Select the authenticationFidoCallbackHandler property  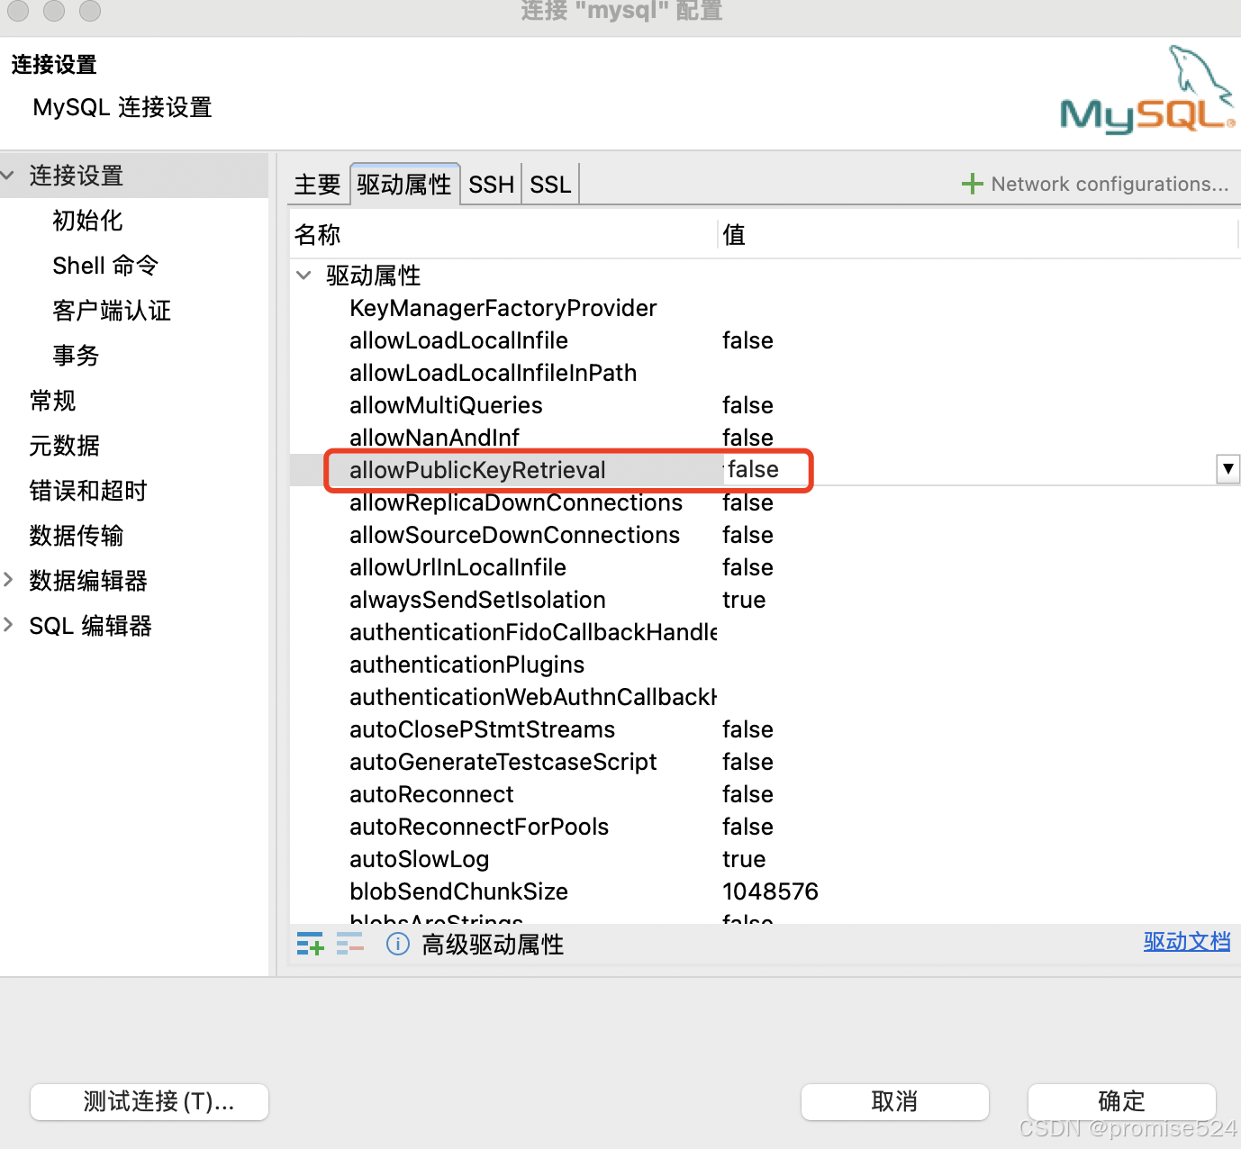click(533, 632)
